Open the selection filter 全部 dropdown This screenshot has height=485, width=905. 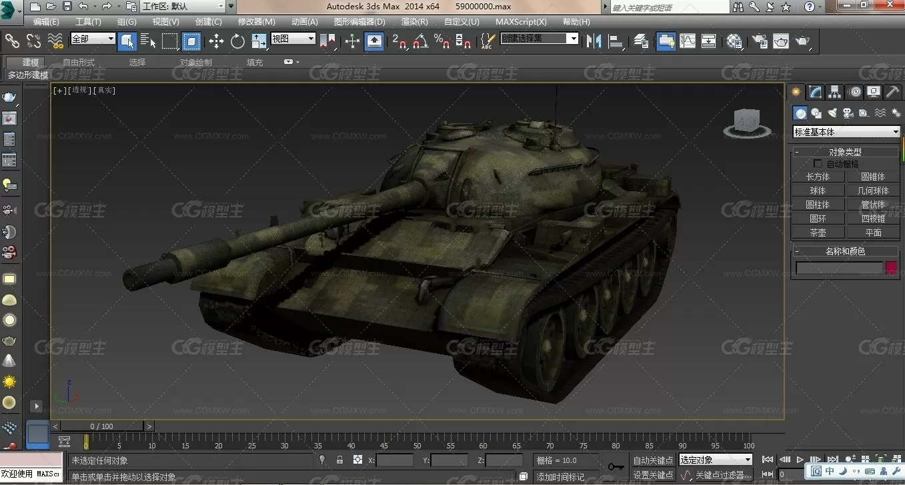[93, 39]
